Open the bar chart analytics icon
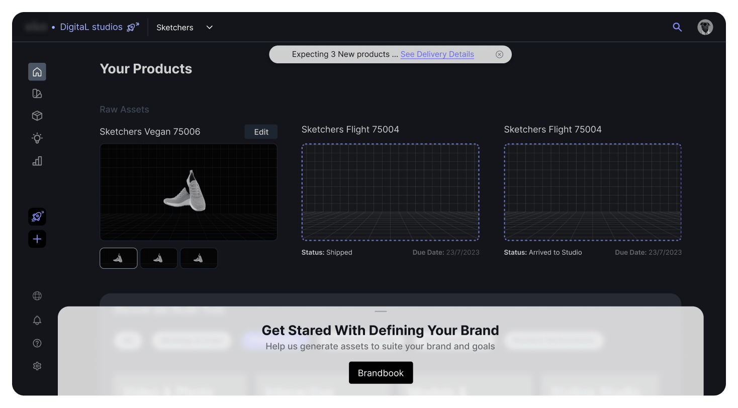This screenshot has height=408, width=738. [37, 161]
